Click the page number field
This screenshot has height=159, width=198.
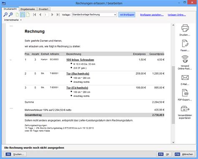(46, 15)
